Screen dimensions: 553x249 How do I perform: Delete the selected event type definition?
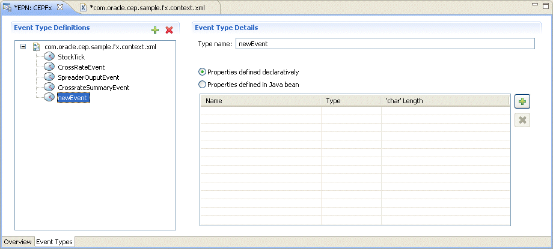(170, 30)
